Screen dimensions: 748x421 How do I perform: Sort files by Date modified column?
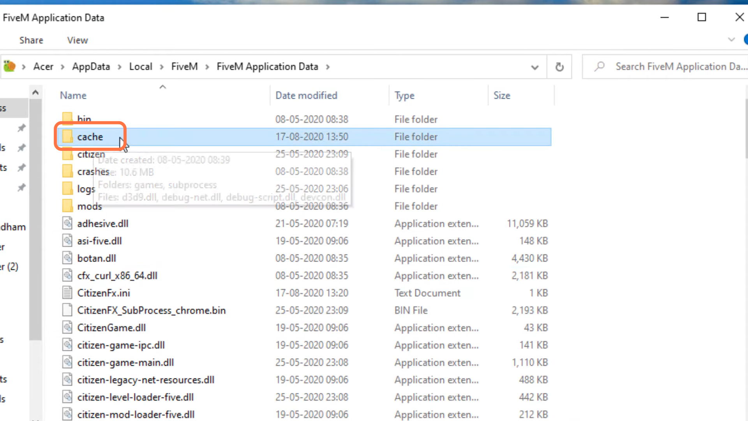click(306, 96)
